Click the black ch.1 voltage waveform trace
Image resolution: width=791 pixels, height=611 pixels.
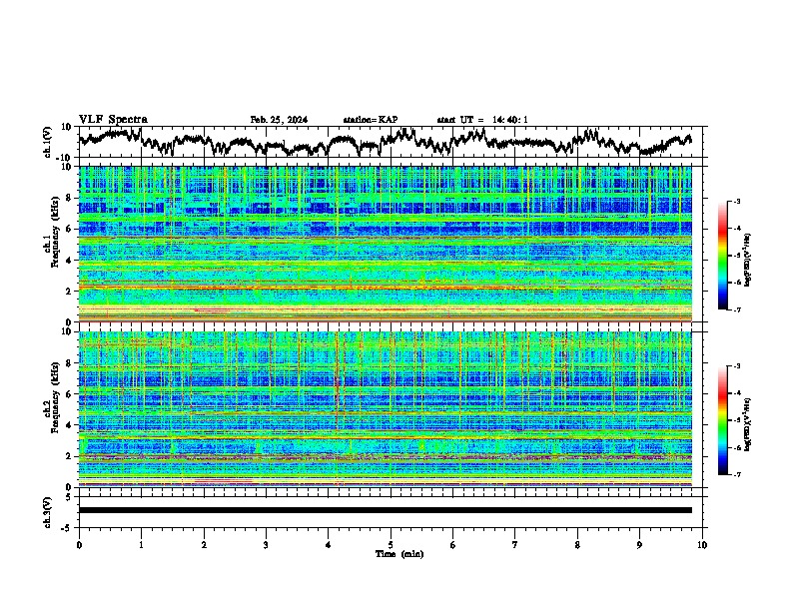(385, 142)
